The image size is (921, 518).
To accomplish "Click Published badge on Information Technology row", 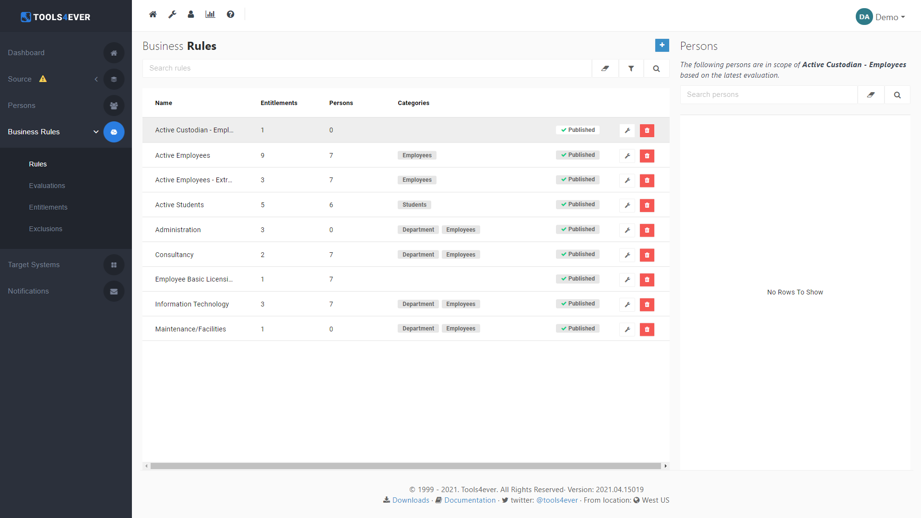I will [578, 304].
